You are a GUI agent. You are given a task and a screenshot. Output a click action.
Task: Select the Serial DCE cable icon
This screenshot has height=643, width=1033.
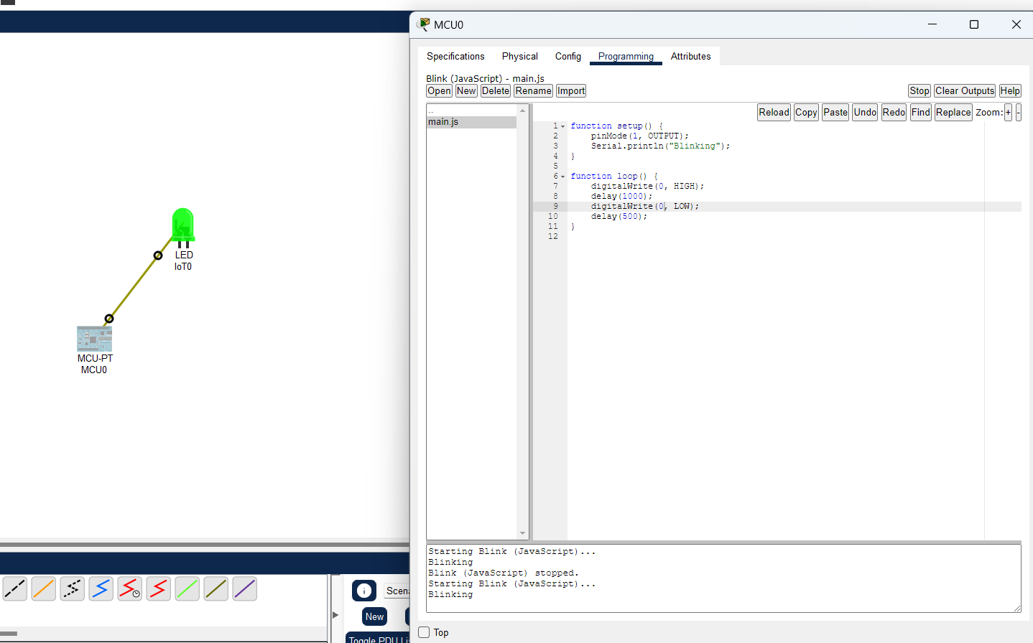pyautogui.click(x=129, y=588)
